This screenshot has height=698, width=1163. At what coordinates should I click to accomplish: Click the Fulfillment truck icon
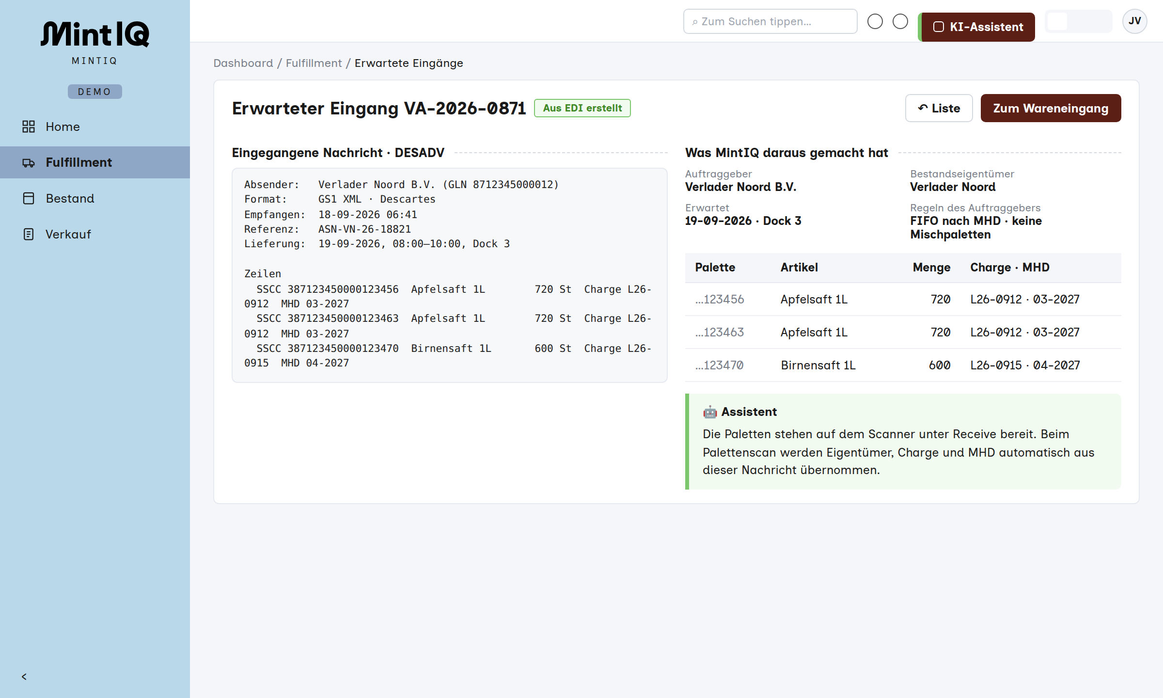point(29,162)
